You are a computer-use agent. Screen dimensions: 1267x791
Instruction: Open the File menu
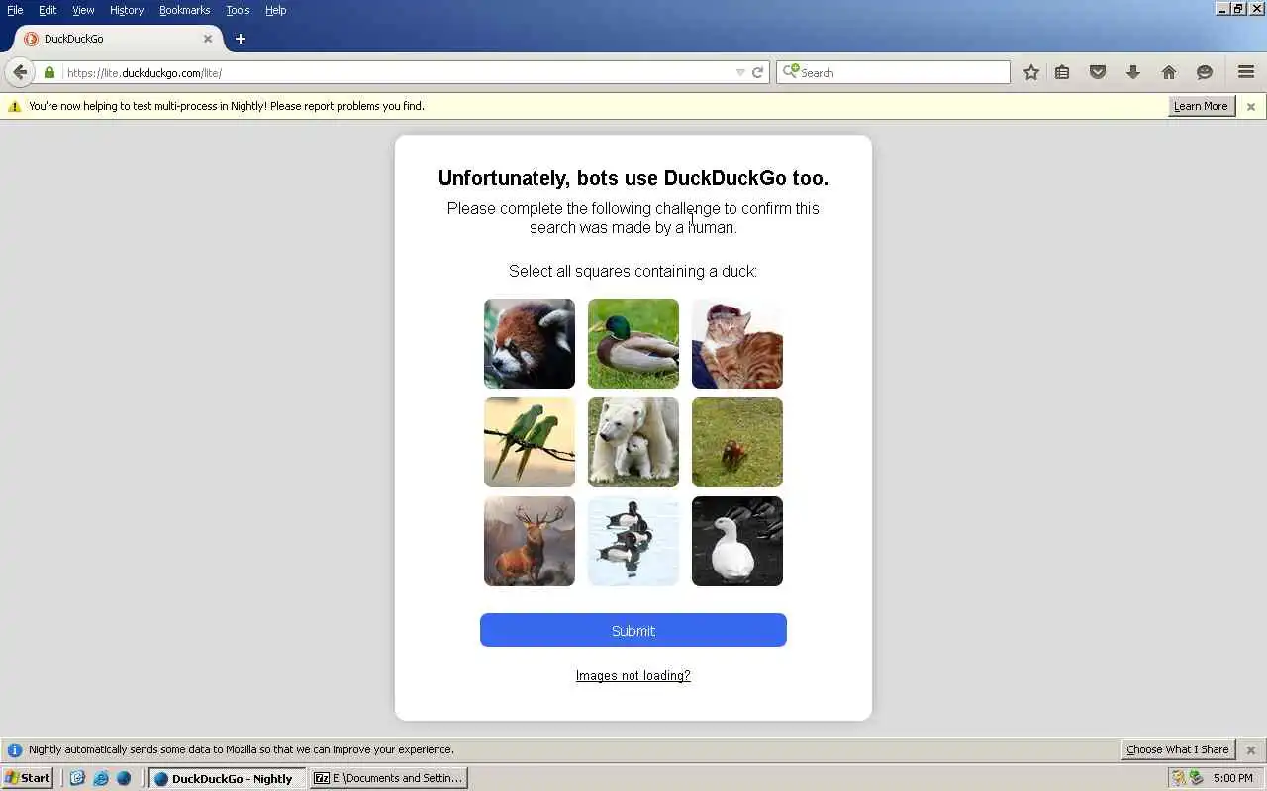15,10
